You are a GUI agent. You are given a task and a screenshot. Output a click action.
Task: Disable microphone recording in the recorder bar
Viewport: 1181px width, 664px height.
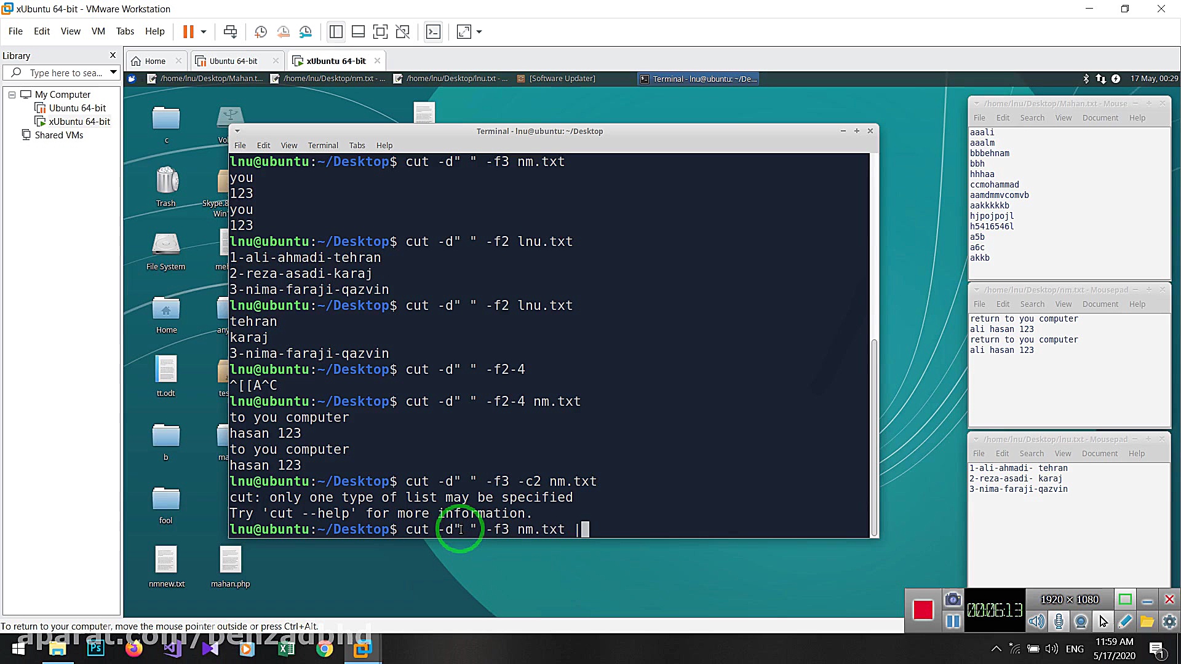[1059, 622]
